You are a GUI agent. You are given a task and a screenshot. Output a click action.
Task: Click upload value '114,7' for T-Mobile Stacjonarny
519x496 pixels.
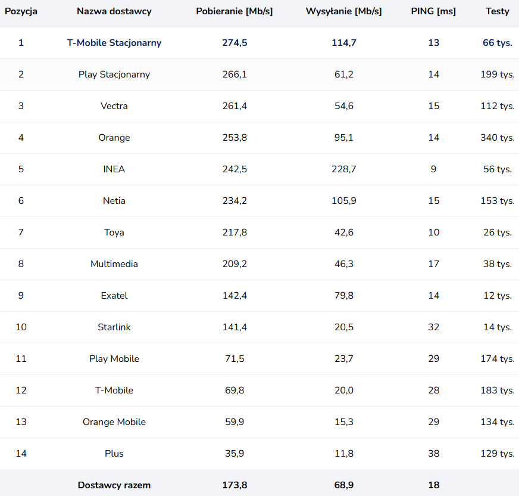pyautogui.click(x=344, y=43)
